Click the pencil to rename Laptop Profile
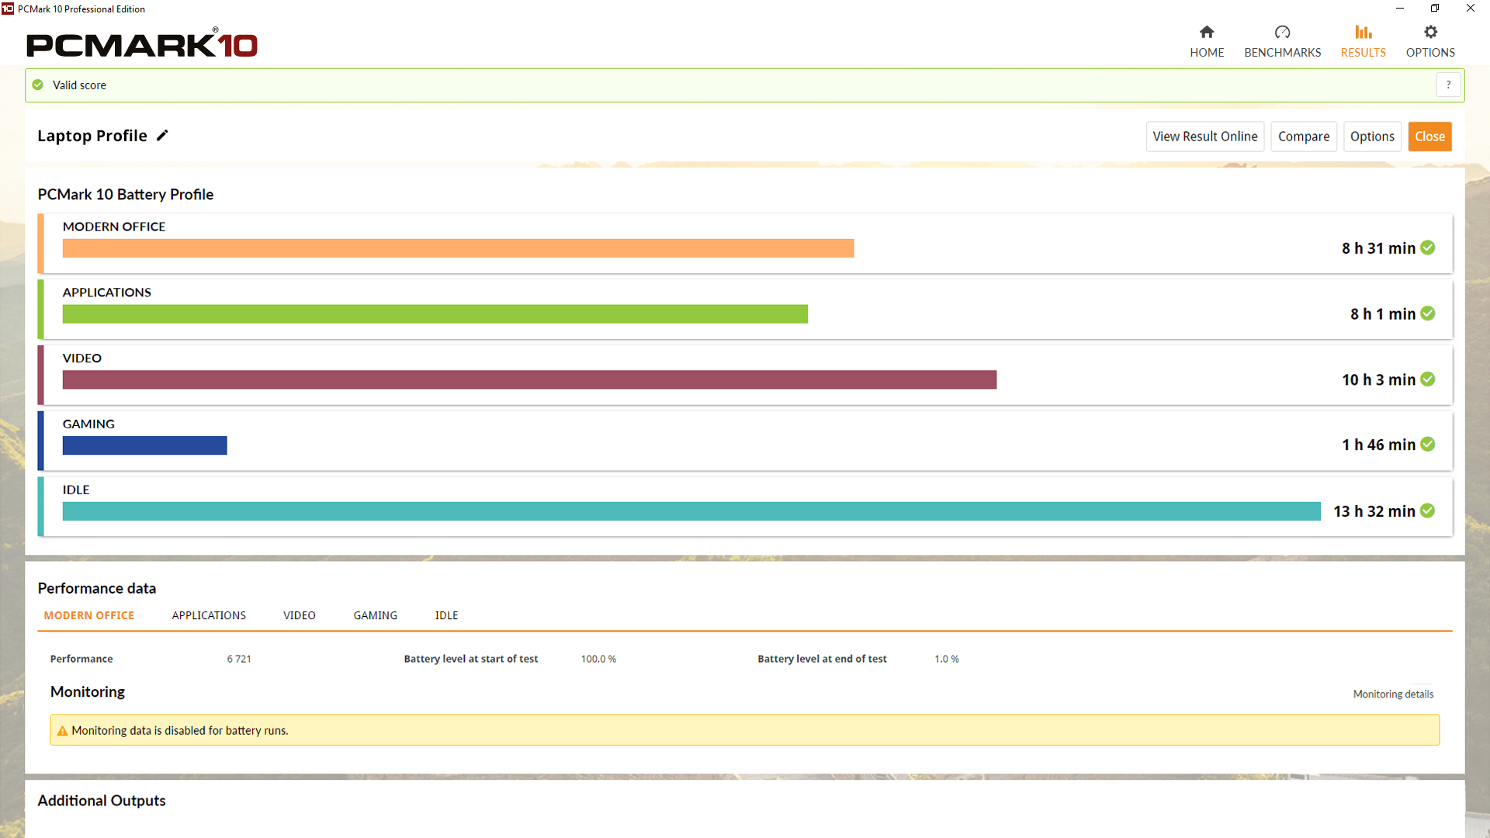 [x=162, y=135]
